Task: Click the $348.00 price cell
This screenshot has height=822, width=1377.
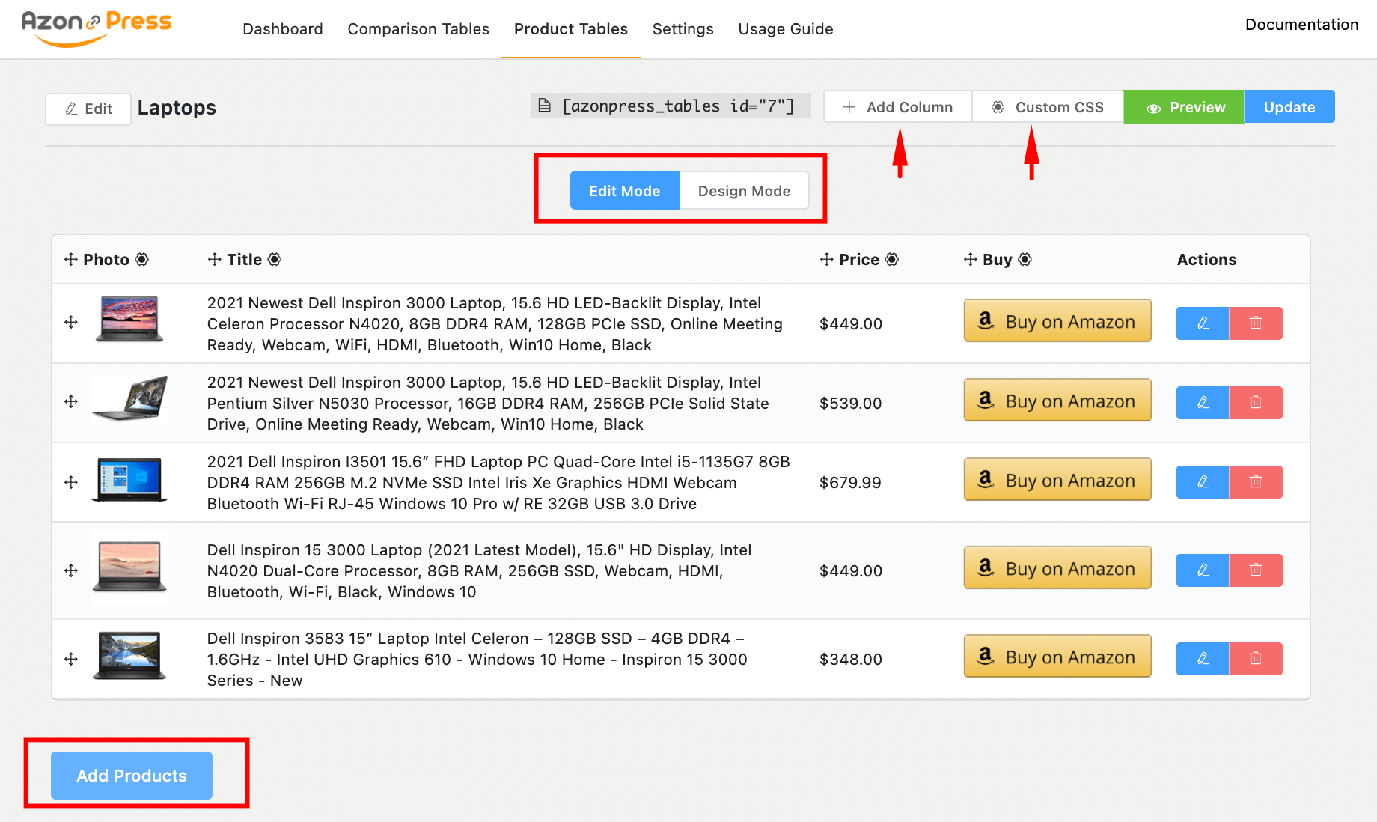Action: pyautogui.click(x=851, y=660)
